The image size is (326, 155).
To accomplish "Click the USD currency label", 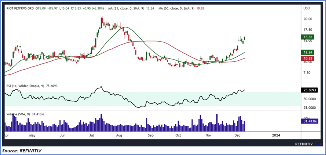I will pyautogui.click(x=307, y=8).
